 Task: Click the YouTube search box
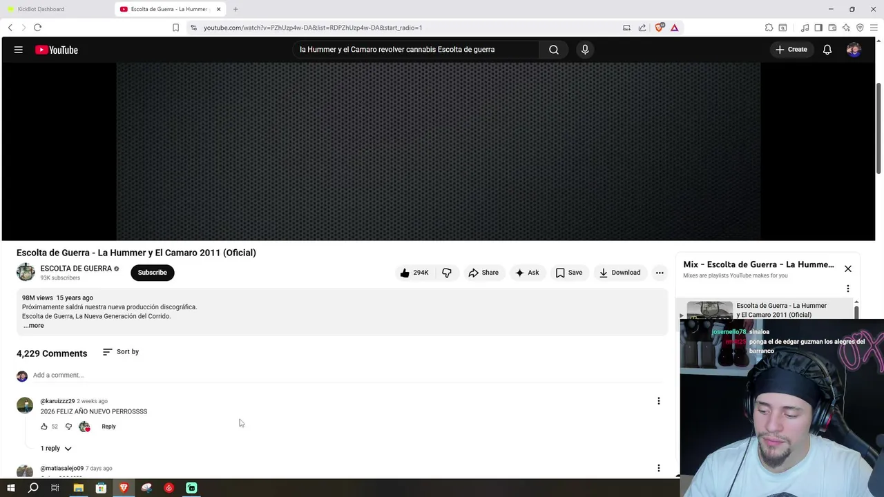(417, 50)
